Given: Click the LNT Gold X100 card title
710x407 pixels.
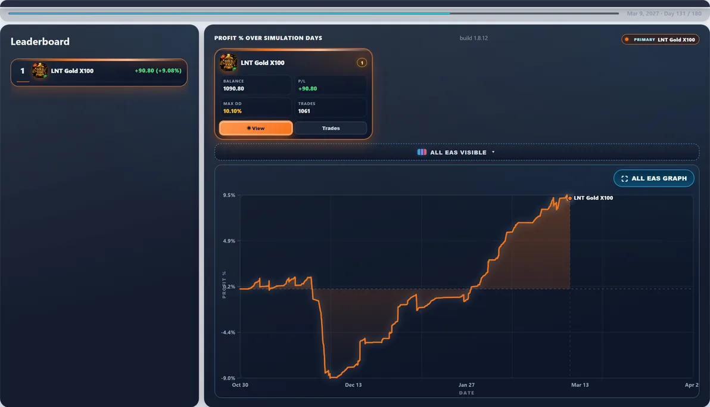Looking at the screenshot, I should (x=263, y=63).
